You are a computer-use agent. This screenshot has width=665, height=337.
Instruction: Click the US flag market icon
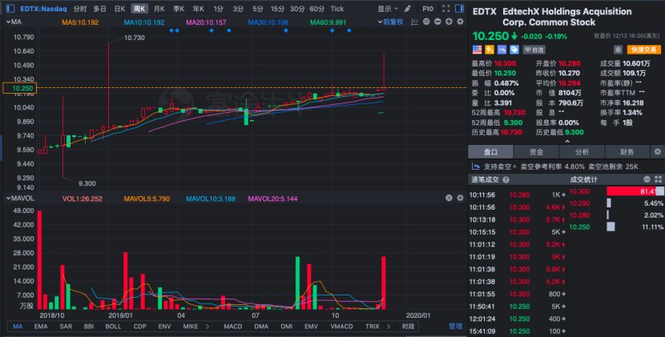click(x=478, y=50)
